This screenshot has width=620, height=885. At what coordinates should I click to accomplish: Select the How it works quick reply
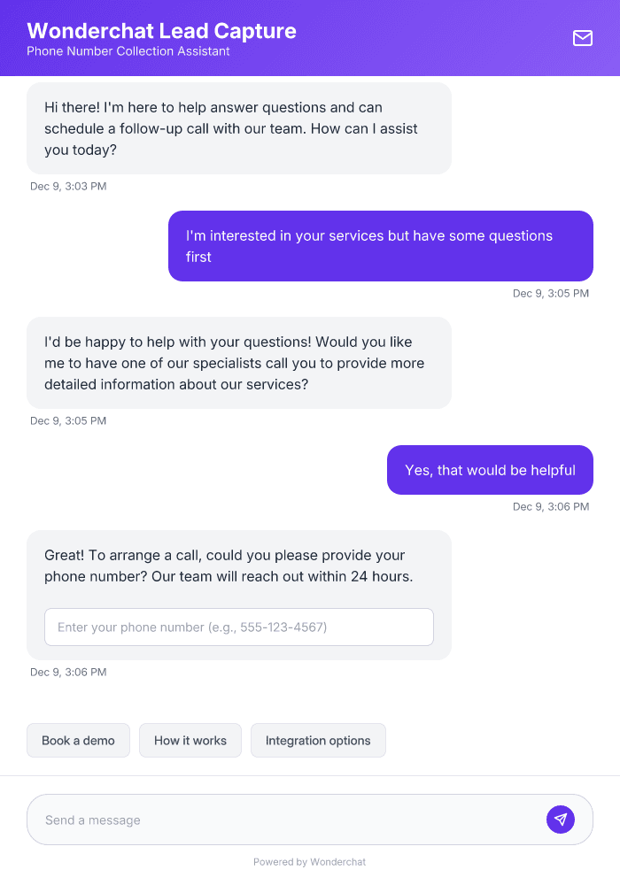point(190,740)
